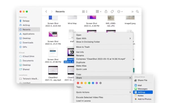Share to Notes in the submenu
This screenshot has width=170, height=103.
point(143,96)
